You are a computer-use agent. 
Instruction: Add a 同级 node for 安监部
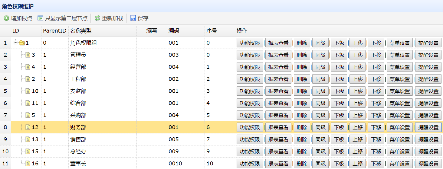tap(320, 91)
